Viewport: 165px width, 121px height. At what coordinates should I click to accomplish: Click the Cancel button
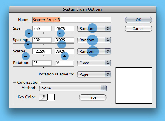click(138, 29)
